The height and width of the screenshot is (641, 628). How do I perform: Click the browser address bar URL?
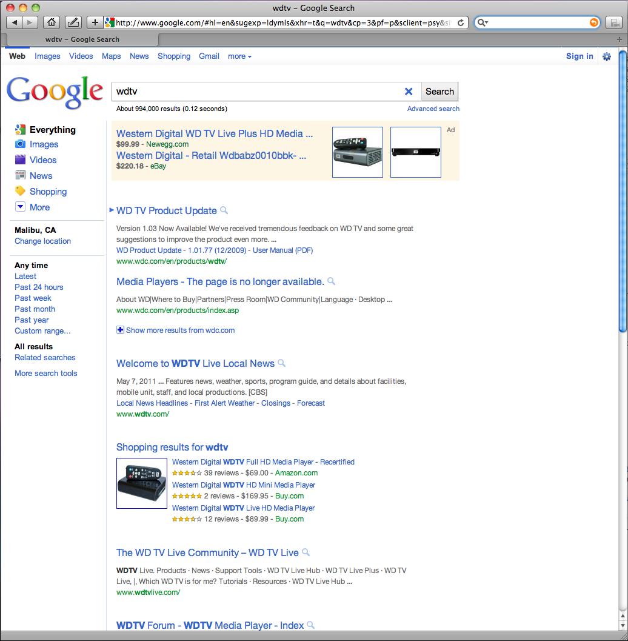(282, 22)
